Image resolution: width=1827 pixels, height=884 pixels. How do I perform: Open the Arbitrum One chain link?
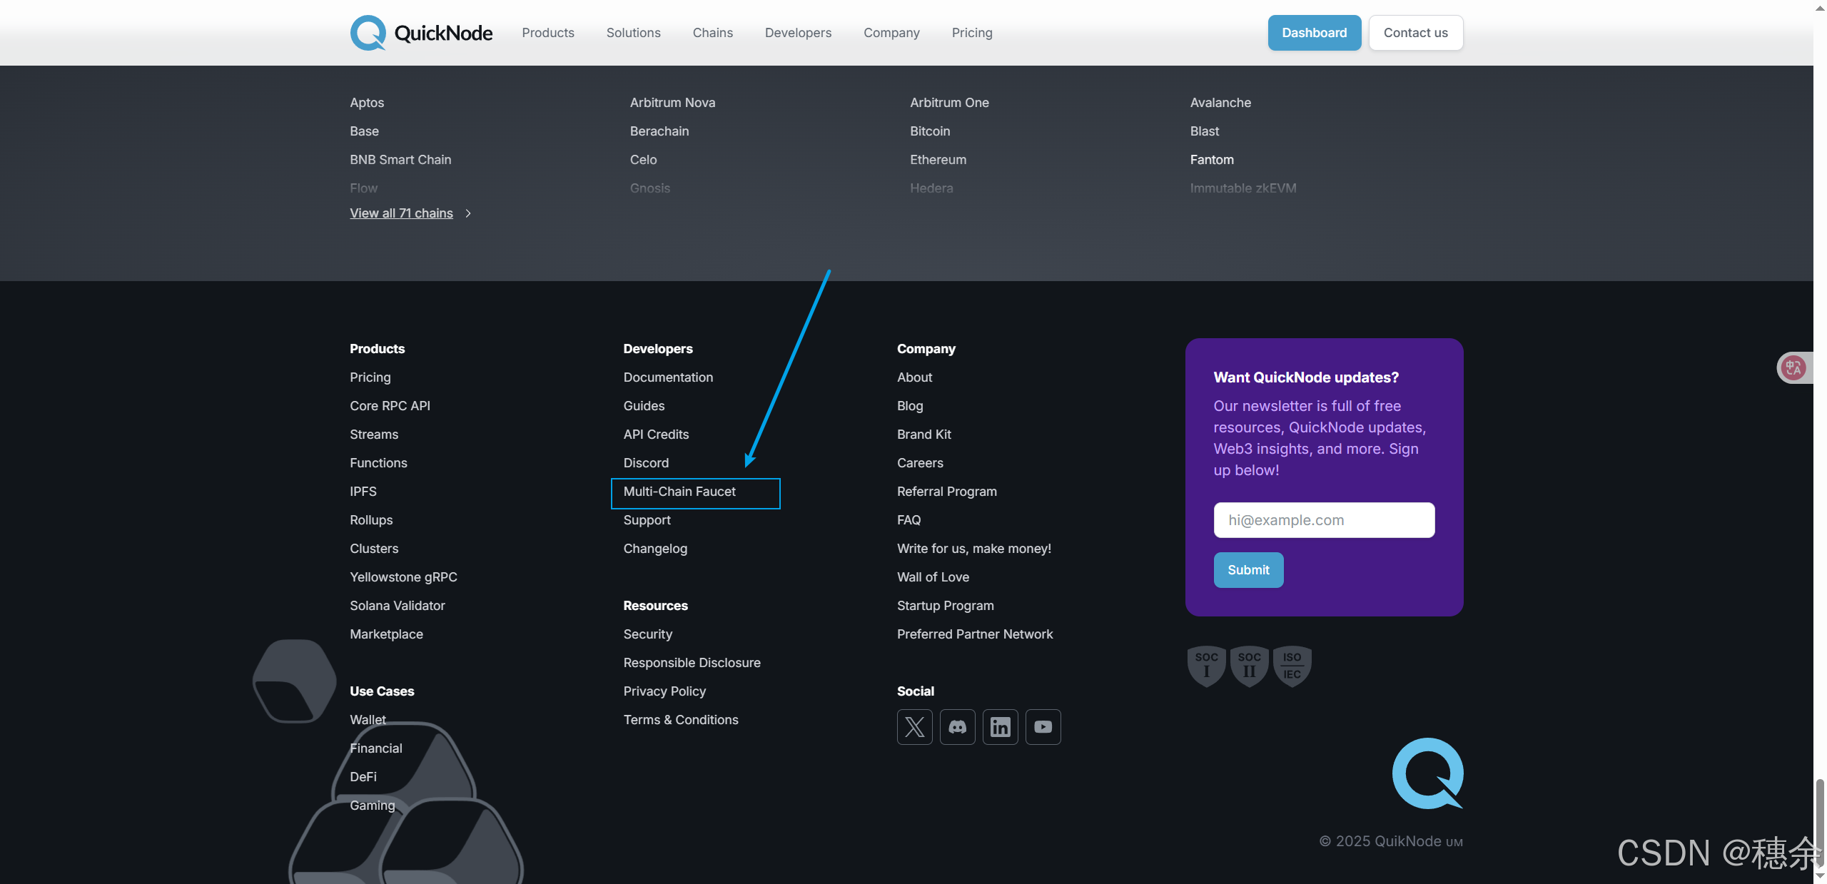(949, 103)
